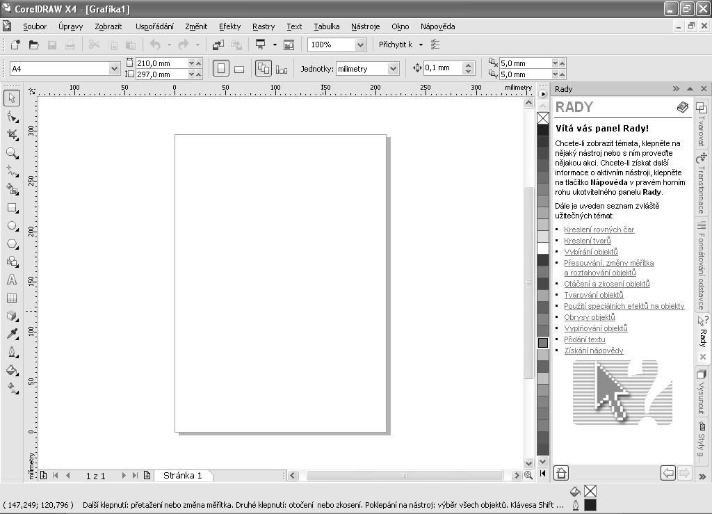The height and width of the screenshot is (514, 712).
Task: Choose the Basic Shapes tool
Action: tap(13, 262)
